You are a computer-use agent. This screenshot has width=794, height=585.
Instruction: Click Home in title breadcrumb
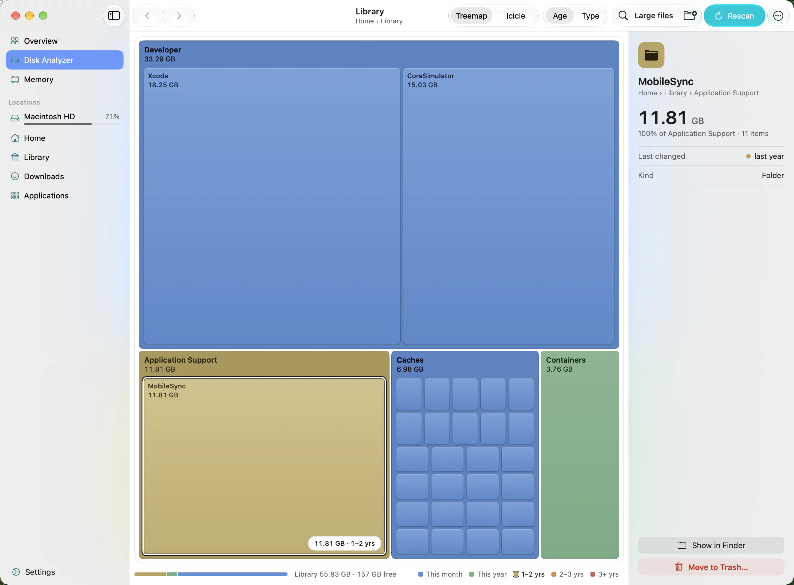point(365,21)
